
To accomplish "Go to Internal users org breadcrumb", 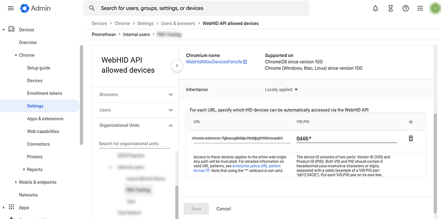I will pyautogui.click(x=136, y=35).
